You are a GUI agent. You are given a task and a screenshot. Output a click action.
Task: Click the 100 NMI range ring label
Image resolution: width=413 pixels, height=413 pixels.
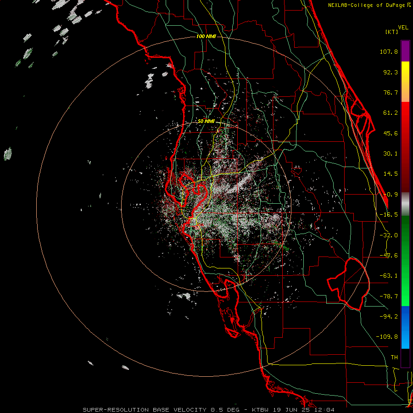pyautogui.click(x=206, y=36)
